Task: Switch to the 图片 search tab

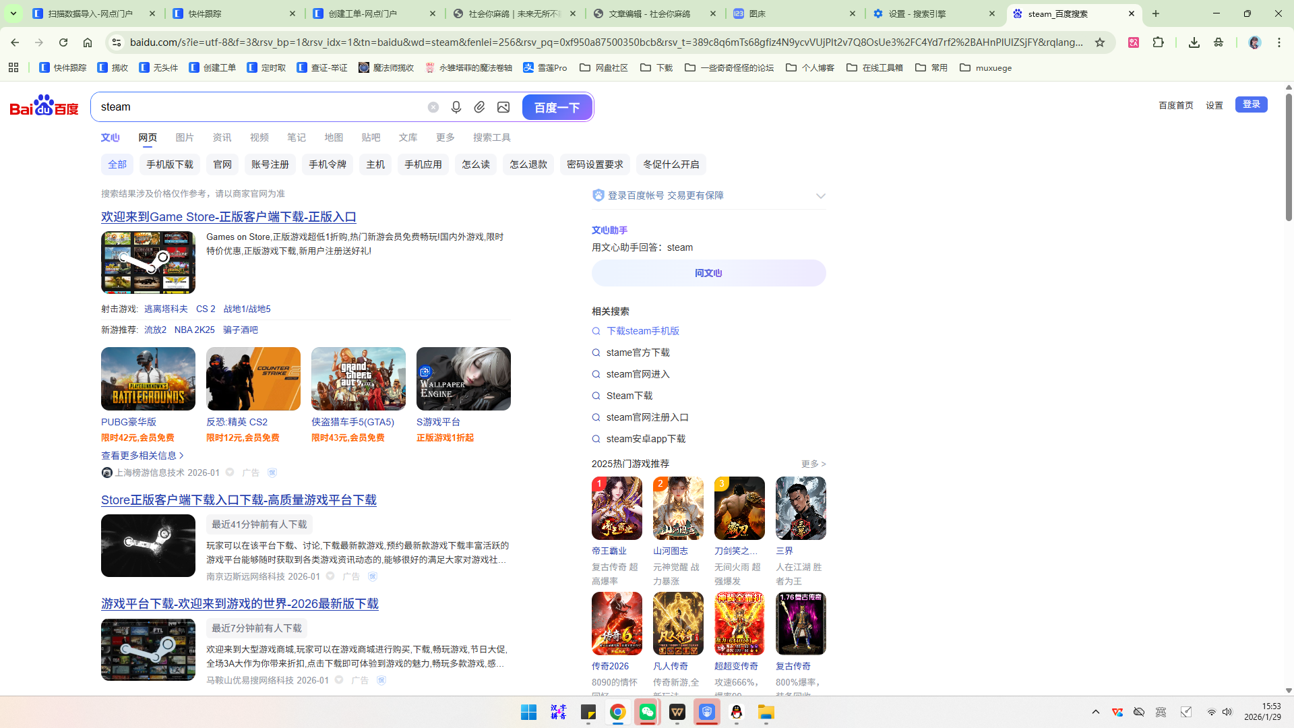Action: coord(185,138)
